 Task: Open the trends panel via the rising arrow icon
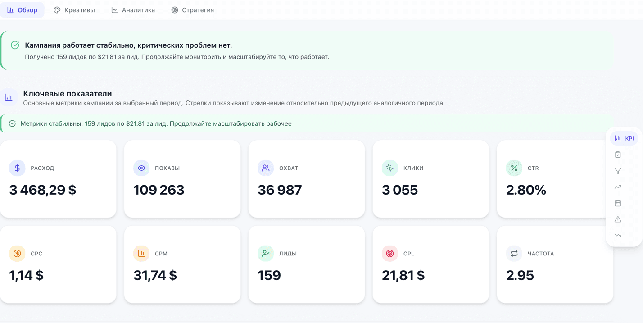[x=617, y=187]
